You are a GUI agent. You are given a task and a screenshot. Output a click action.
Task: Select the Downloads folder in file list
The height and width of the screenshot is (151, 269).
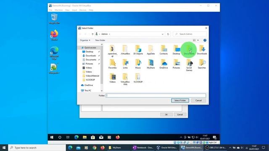click(202, 50)
